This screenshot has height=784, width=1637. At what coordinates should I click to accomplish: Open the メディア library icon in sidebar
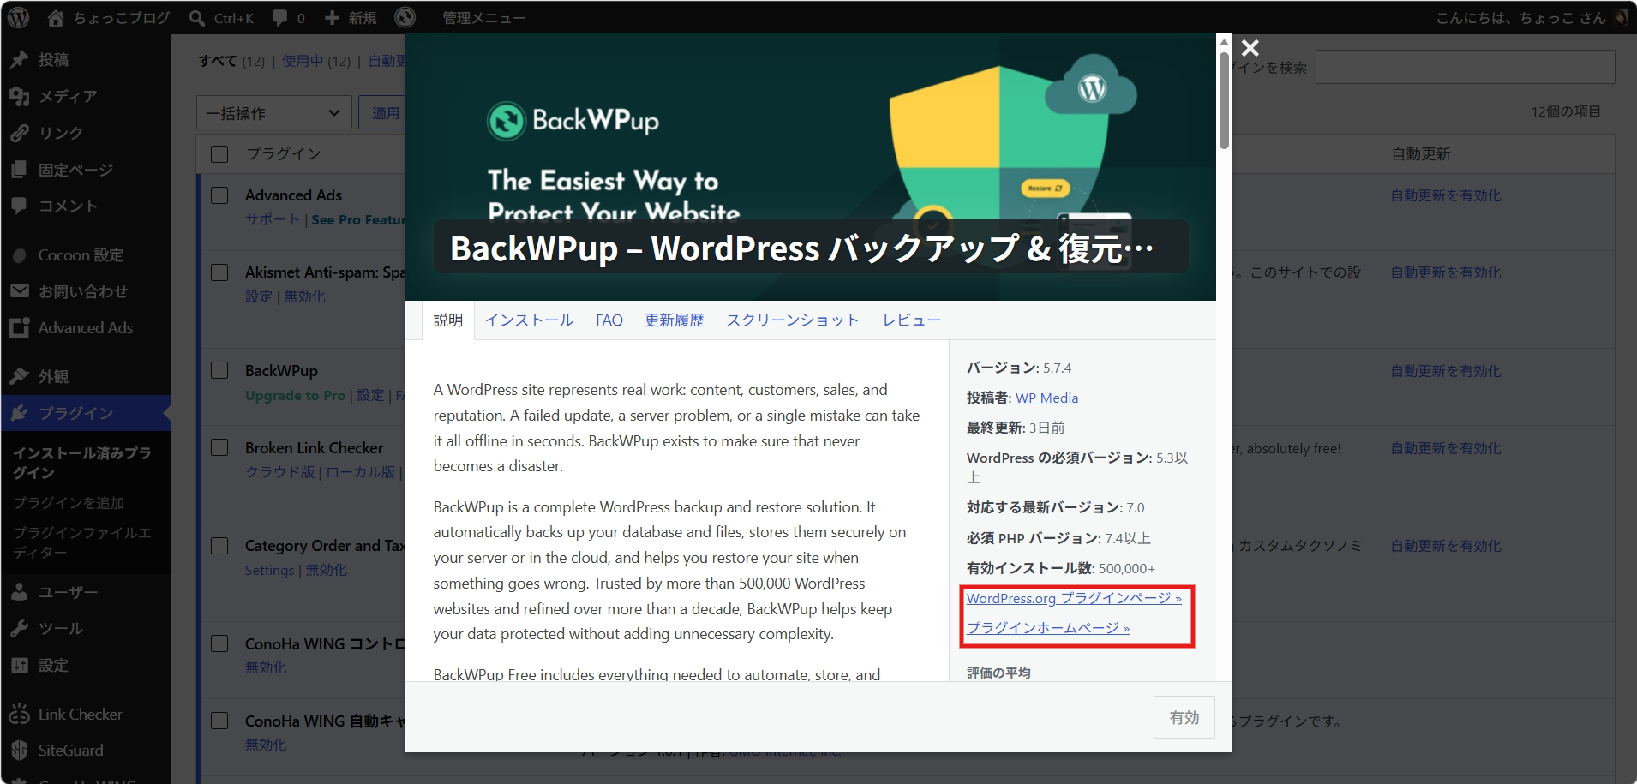[x=20, y=96]
